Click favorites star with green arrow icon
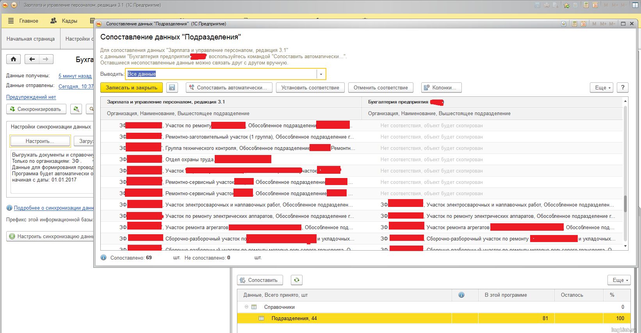The height and width of the screenshot is (333, 641). (x=566, y=5)
